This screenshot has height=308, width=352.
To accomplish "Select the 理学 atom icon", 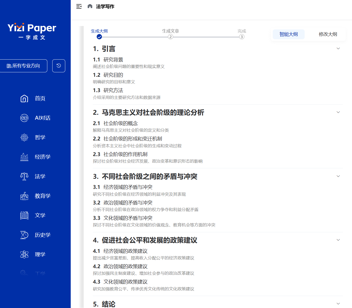I will click(24, 254).
